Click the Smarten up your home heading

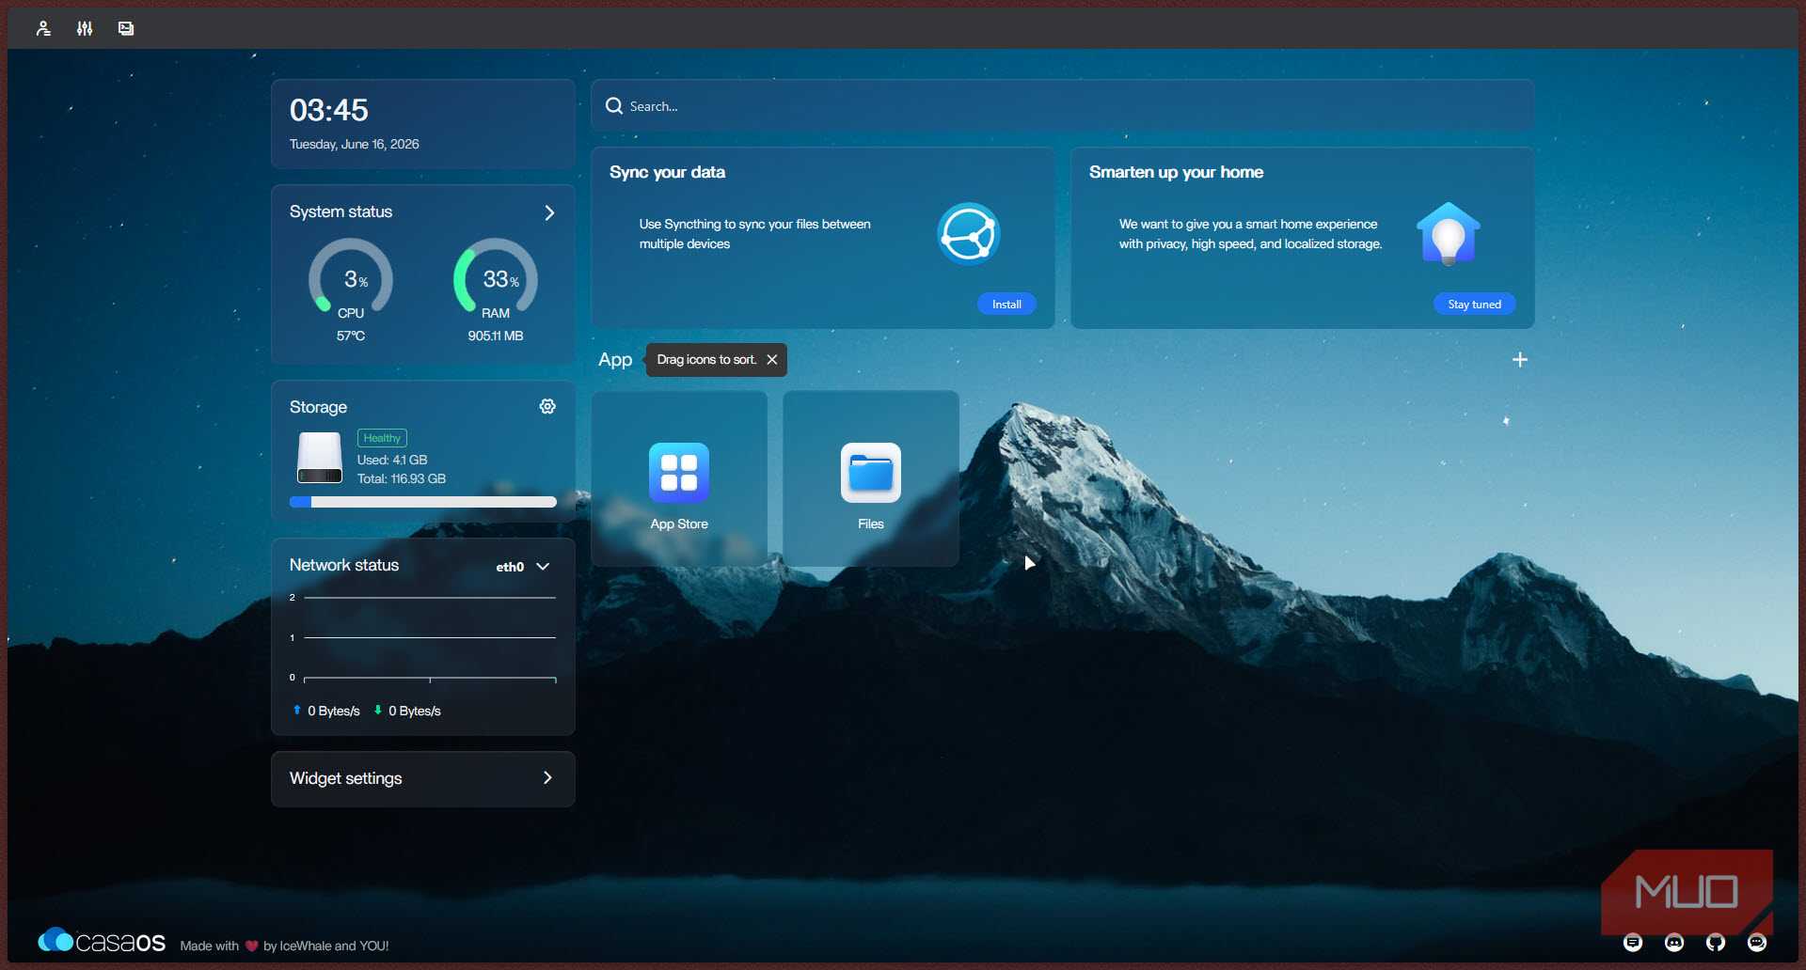(1176, 172)
